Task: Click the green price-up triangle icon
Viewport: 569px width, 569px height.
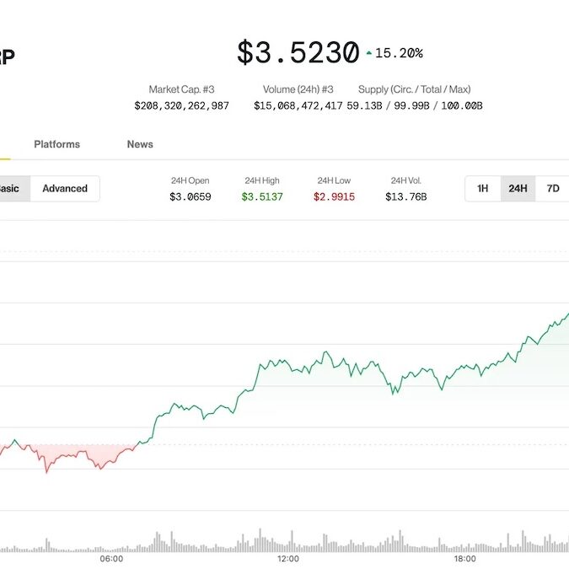Action: (x=368, y=53)
